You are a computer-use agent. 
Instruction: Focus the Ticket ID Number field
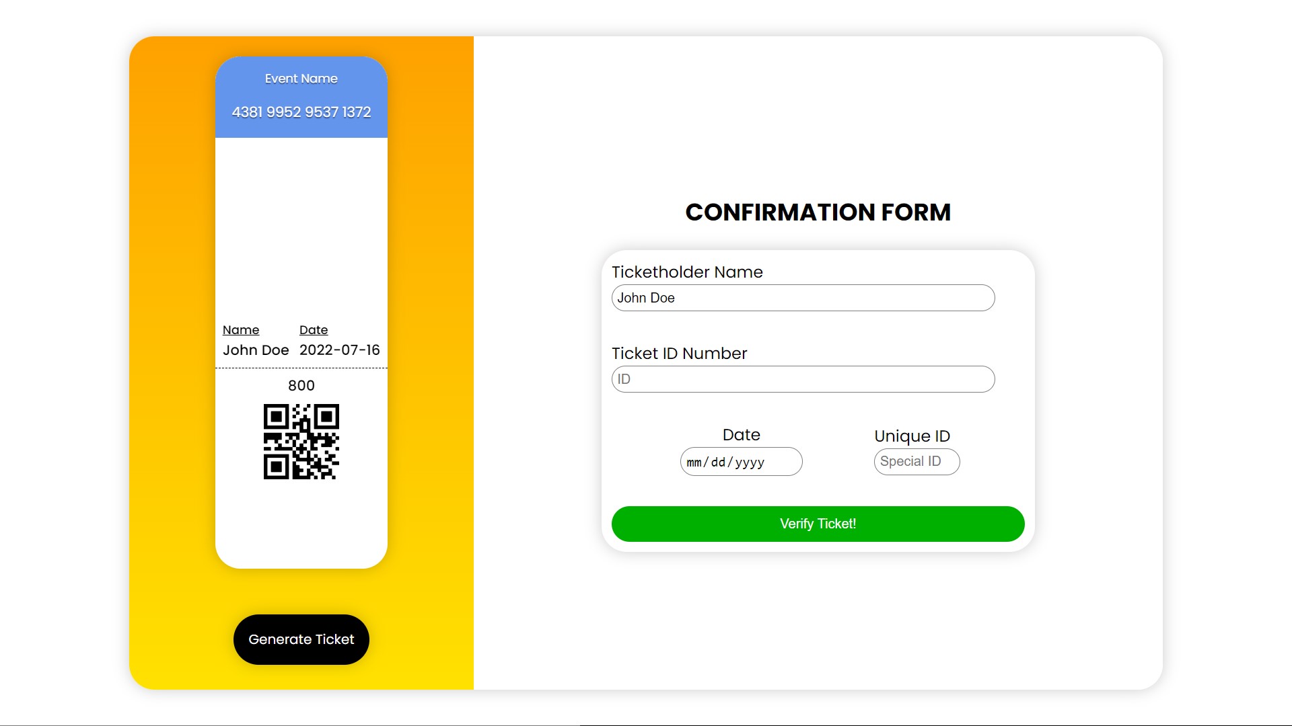[x=803, y=379]
